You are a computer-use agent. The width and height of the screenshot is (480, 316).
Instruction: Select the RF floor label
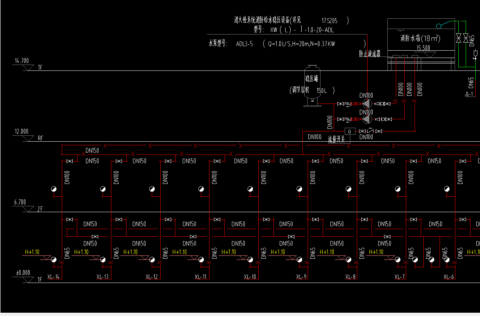pyautogui.click(x=40, y=138)
